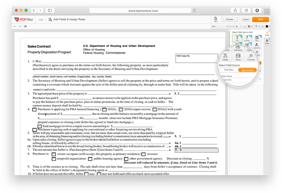This screenshot has width=282, height=193.
Task: Click the highlighted item 7 amount field
Action: tap(196, 150)
